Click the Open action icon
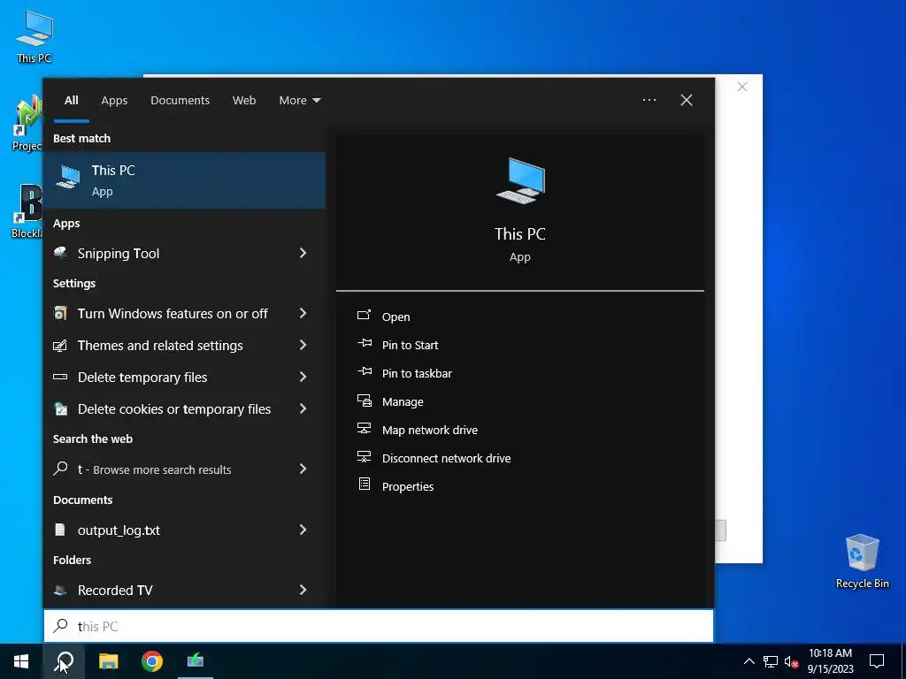Image resolution: width=906 pixels, height=679 pixels. coord(364,316)
